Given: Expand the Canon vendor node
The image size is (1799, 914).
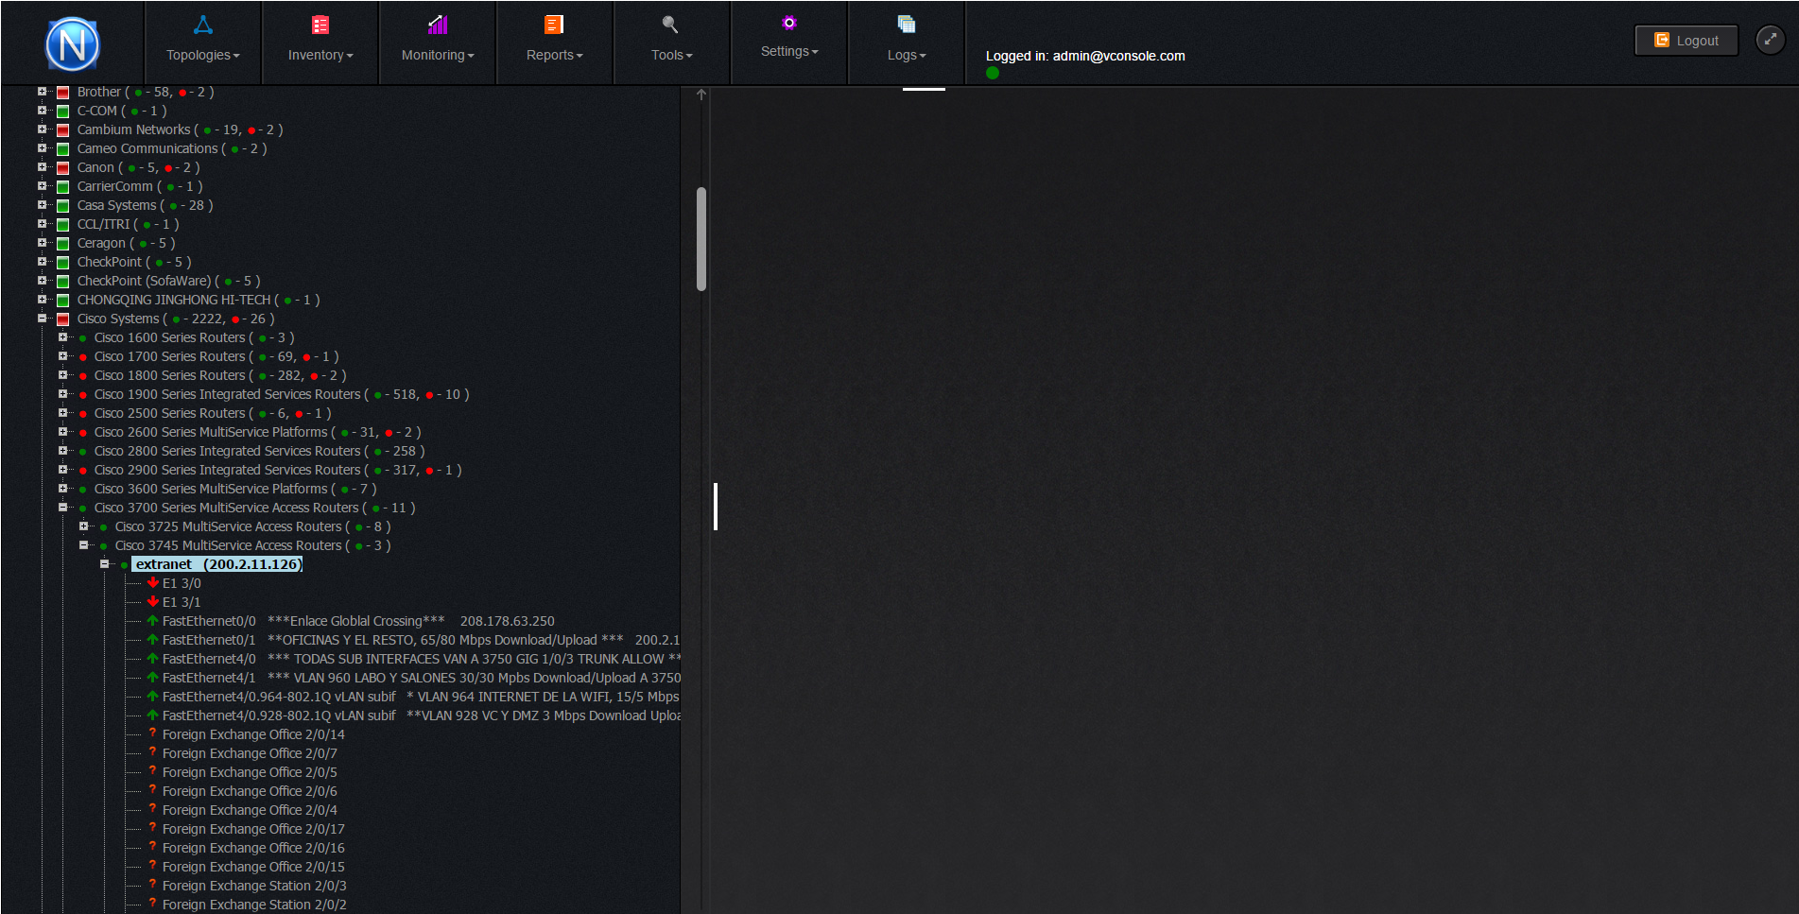Looking at the screenshot, I should (42, 167).
